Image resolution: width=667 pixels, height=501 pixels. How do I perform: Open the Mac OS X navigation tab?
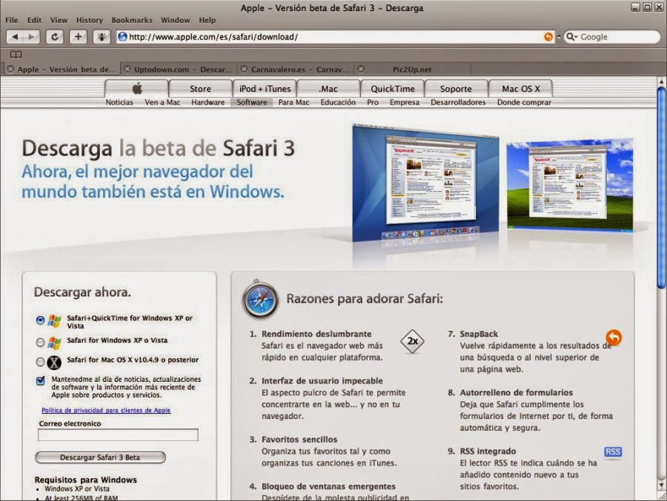(521, 88)
